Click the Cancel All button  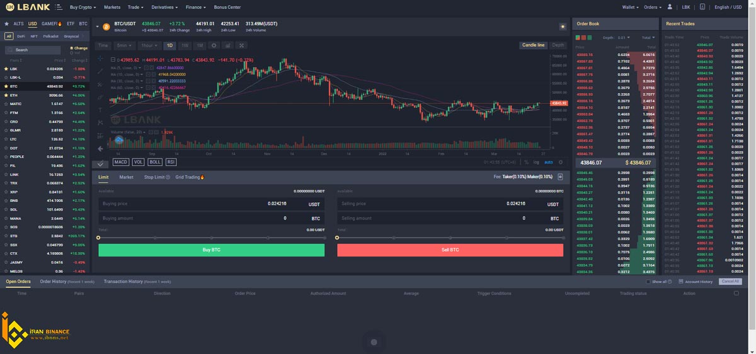pyautogui.click(x=730, y=282)
